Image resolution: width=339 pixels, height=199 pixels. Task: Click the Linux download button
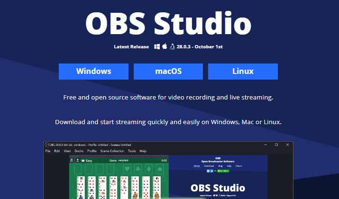click(243, 72)
